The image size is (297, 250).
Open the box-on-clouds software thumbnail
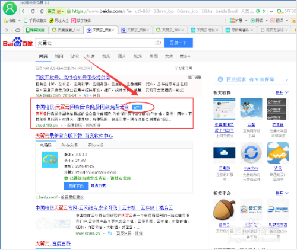pyautogui.click(x=251, y=109)
